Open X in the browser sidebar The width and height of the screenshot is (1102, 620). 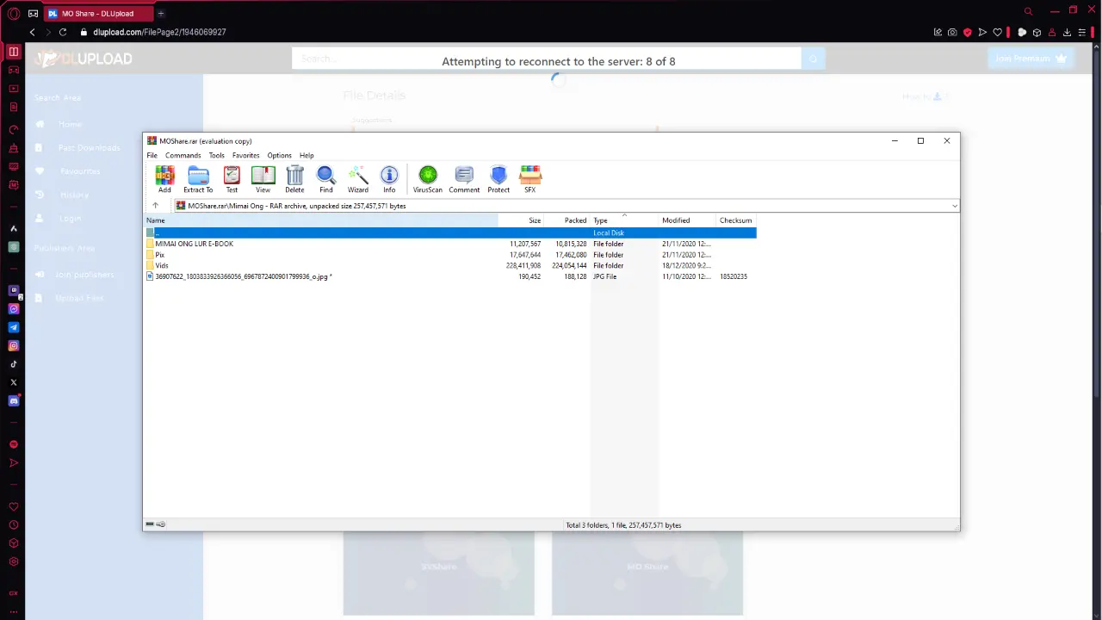[14, 382]
